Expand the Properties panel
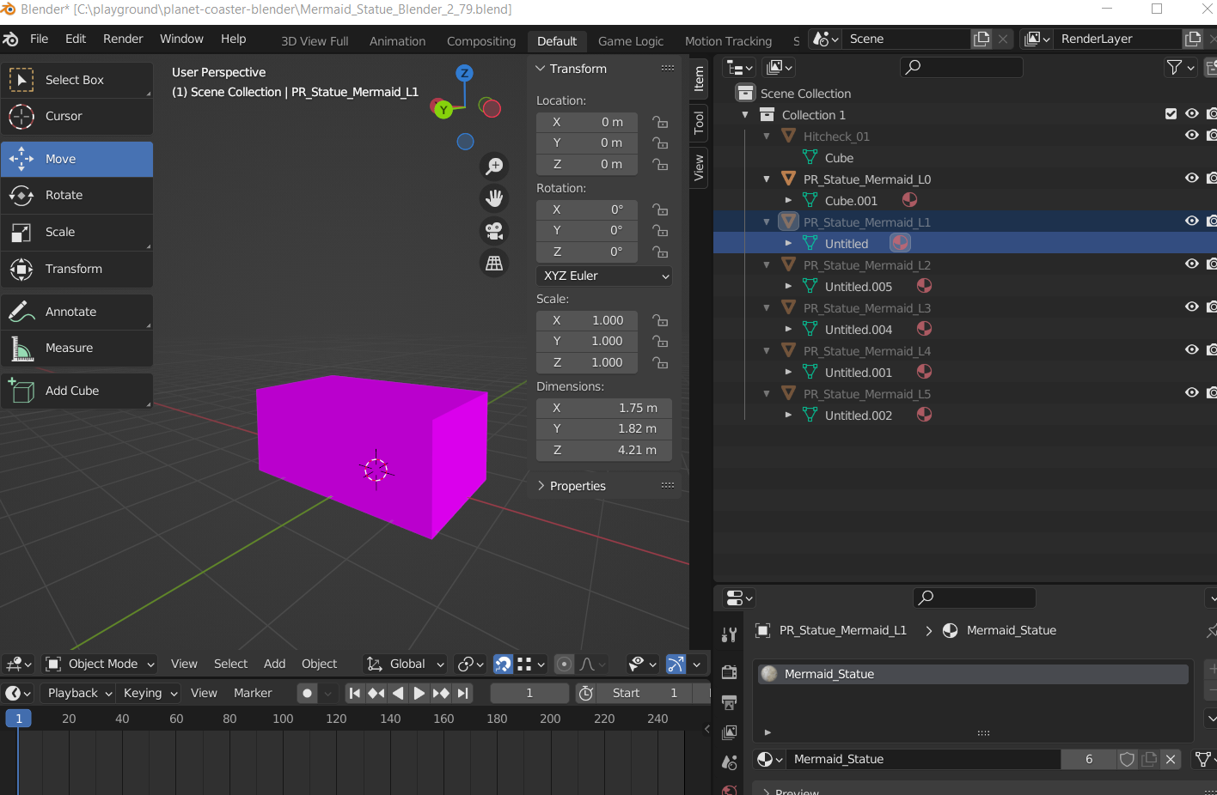 coord(541,486)
